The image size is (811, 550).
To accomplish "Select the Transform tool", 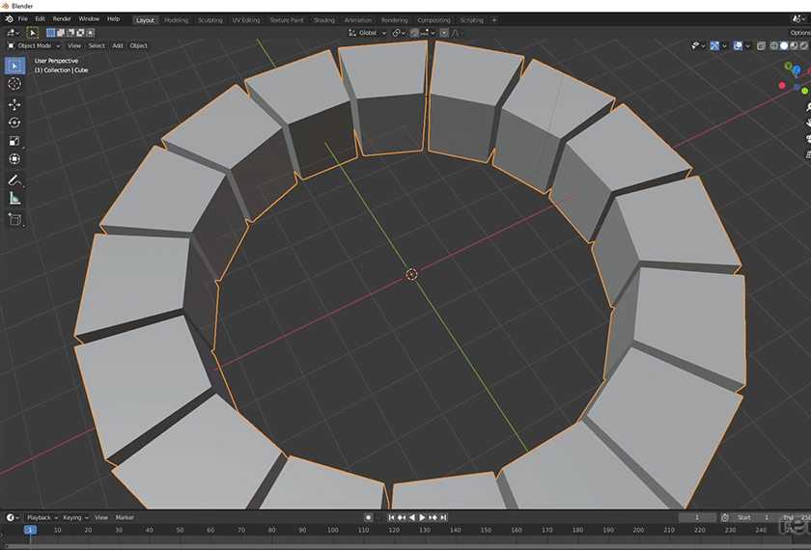I will pos(14,159).
